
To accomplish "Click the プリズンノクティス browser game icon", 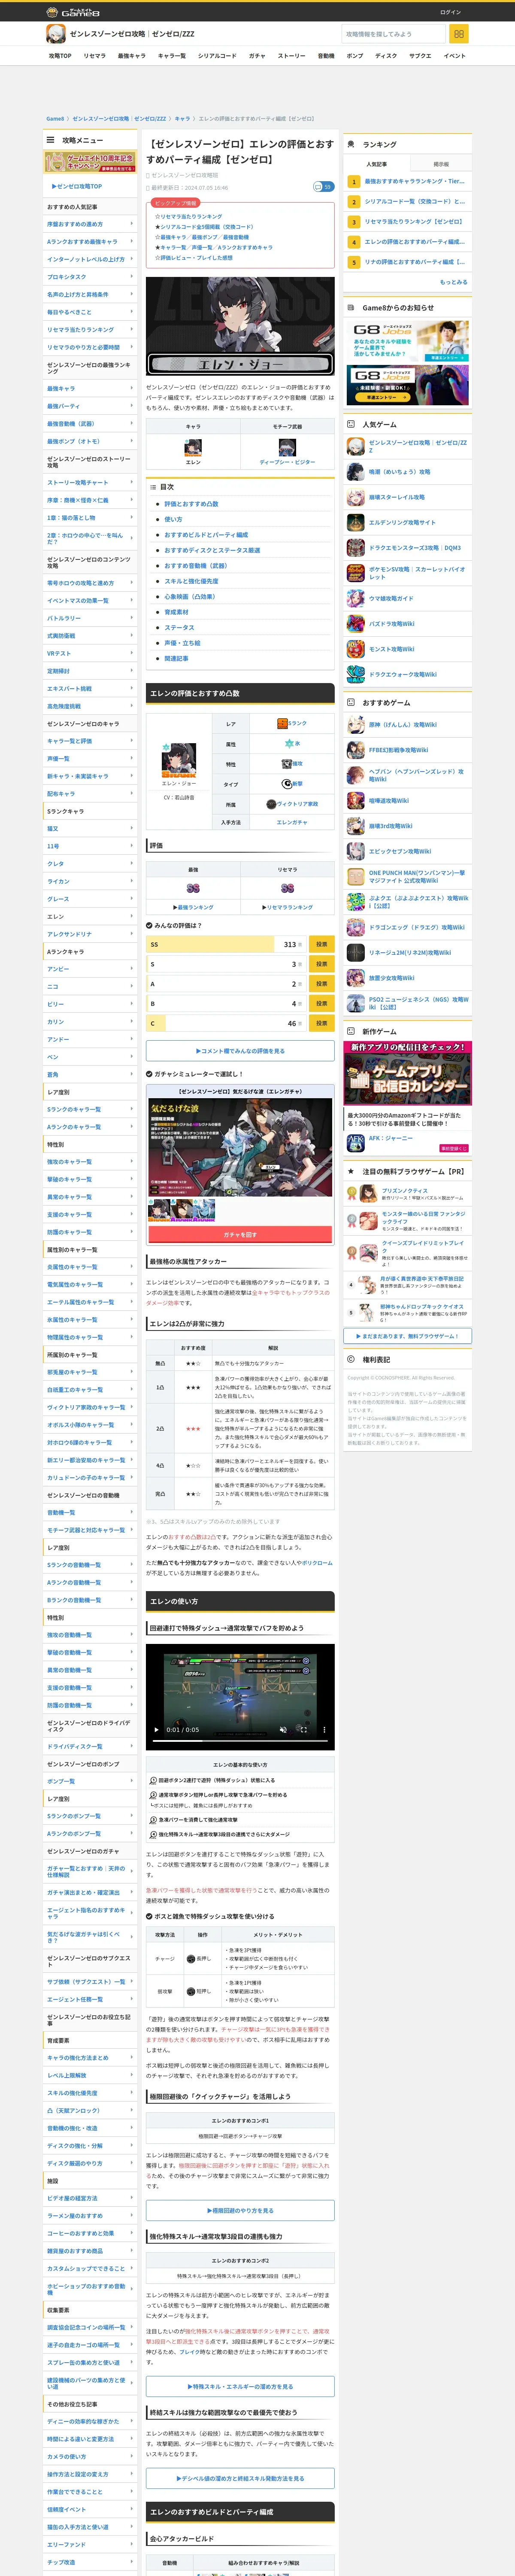I will (369, 1193).
